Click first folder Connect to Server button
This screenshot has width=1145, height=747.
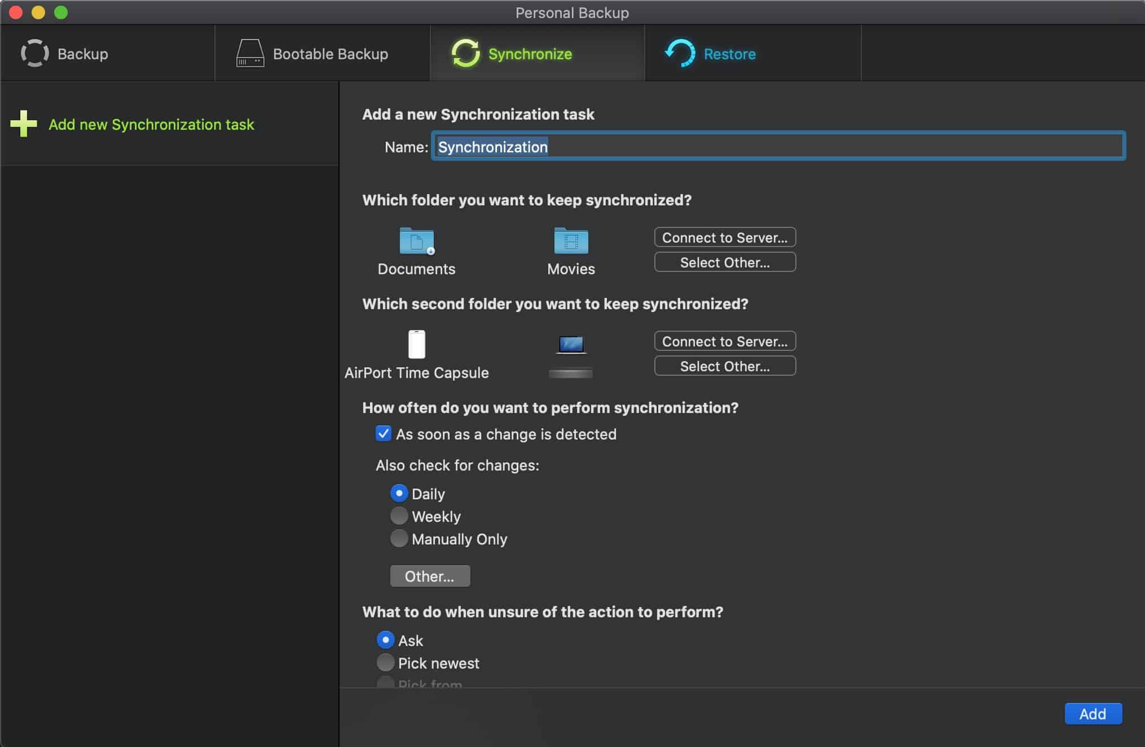(x=725, y=237)
